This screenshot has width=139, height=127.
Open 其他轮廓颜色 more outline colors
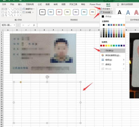point(112,55)
